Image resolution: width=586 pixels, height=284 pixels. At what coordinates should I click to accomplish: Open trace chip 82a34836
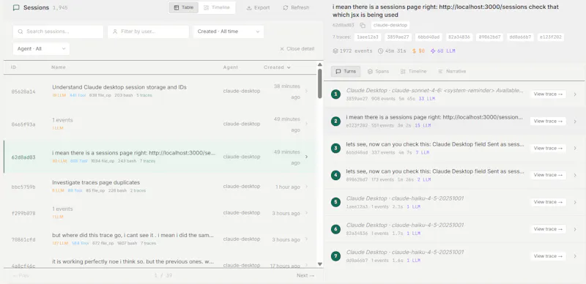click(459, 37)
